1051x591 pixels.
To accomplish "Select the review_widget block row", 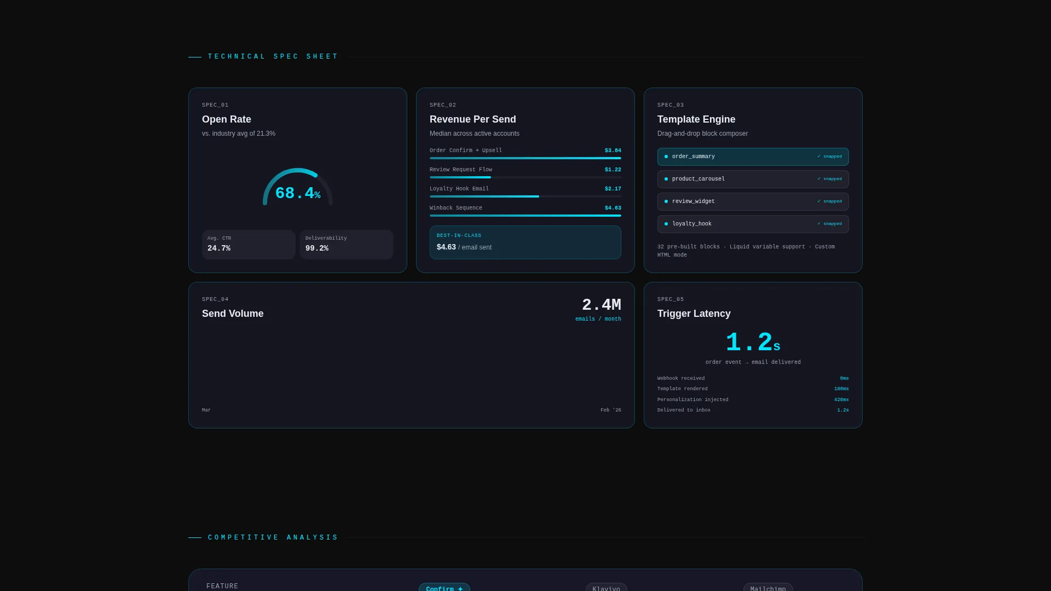I will click(x=753, y=201).
